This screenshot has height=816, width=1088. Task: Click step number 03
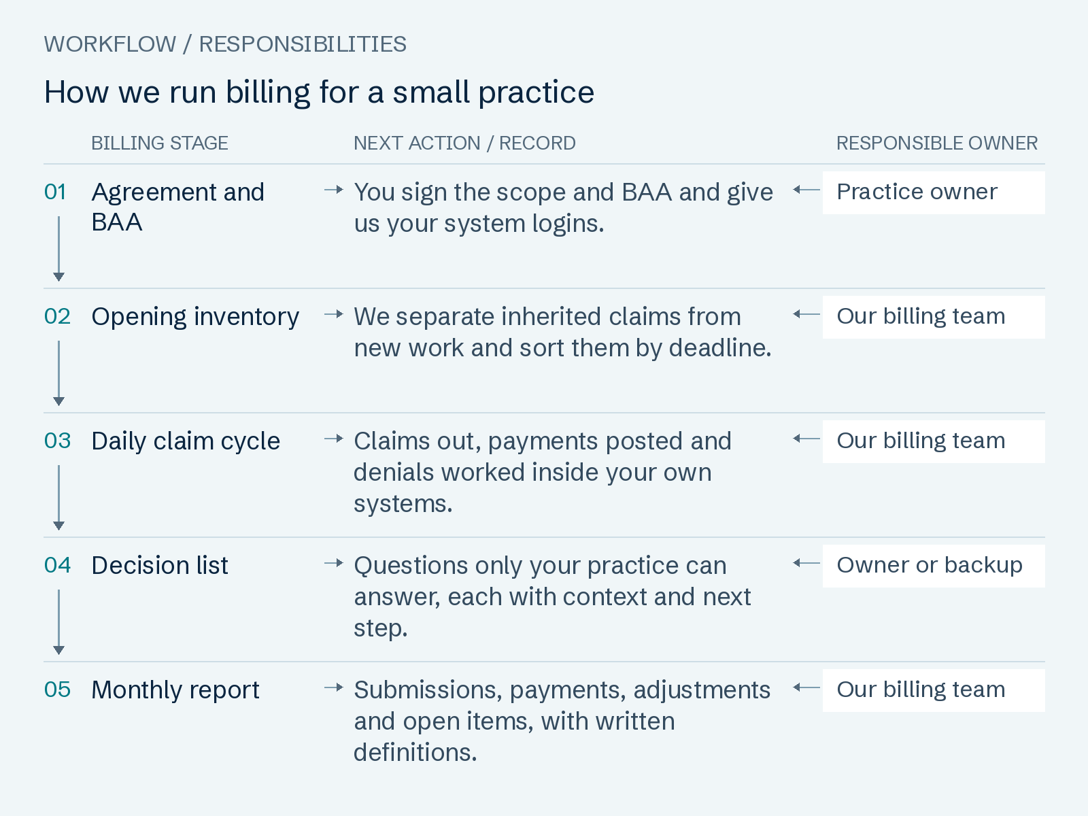tap(57, 441)
